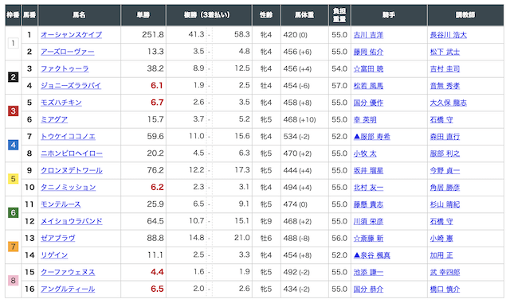Viewport: 510px width, 303px height.
Task: Open jockey 川須 栄彦
Action: [x=368, y=221]
